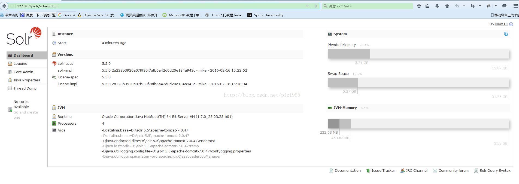Click the chat bubble toolbar icon
Viewport: 519px width, 184px height.
point(504,6)
